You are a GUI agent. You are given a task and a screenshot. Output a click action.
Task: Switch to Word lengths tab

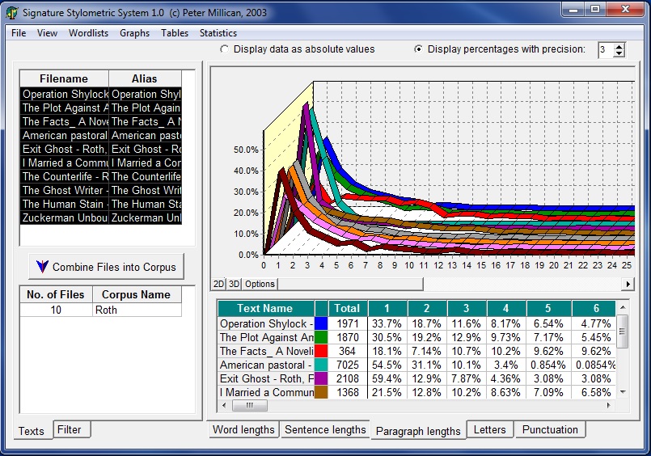pos(243,430)
